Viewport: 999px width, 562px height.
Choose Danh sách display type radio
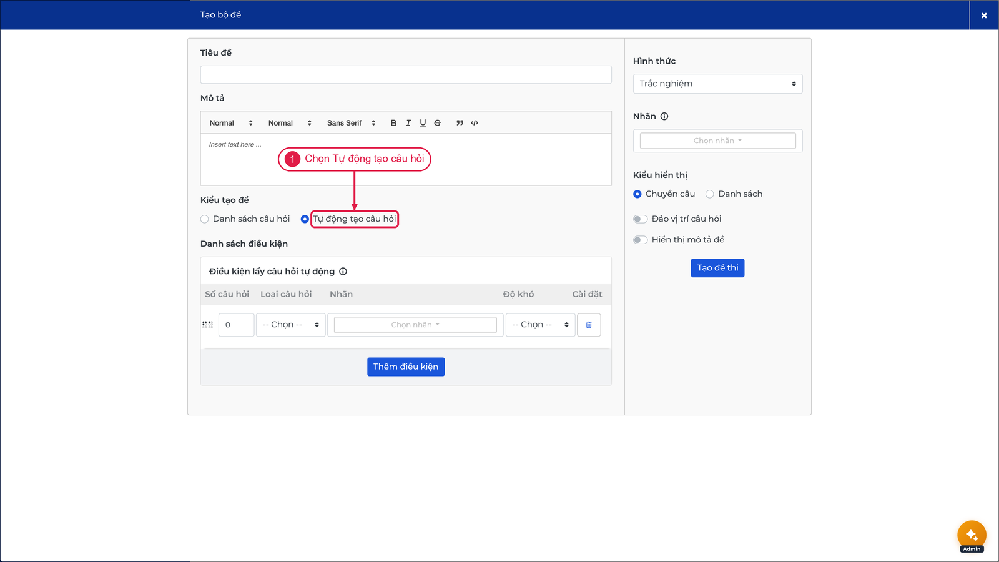pyautogui.click(x=710, y=194)
